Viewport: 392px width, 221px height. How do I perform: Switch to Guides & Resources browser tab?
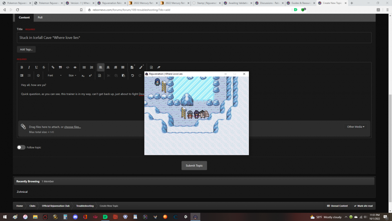point(300,3)
